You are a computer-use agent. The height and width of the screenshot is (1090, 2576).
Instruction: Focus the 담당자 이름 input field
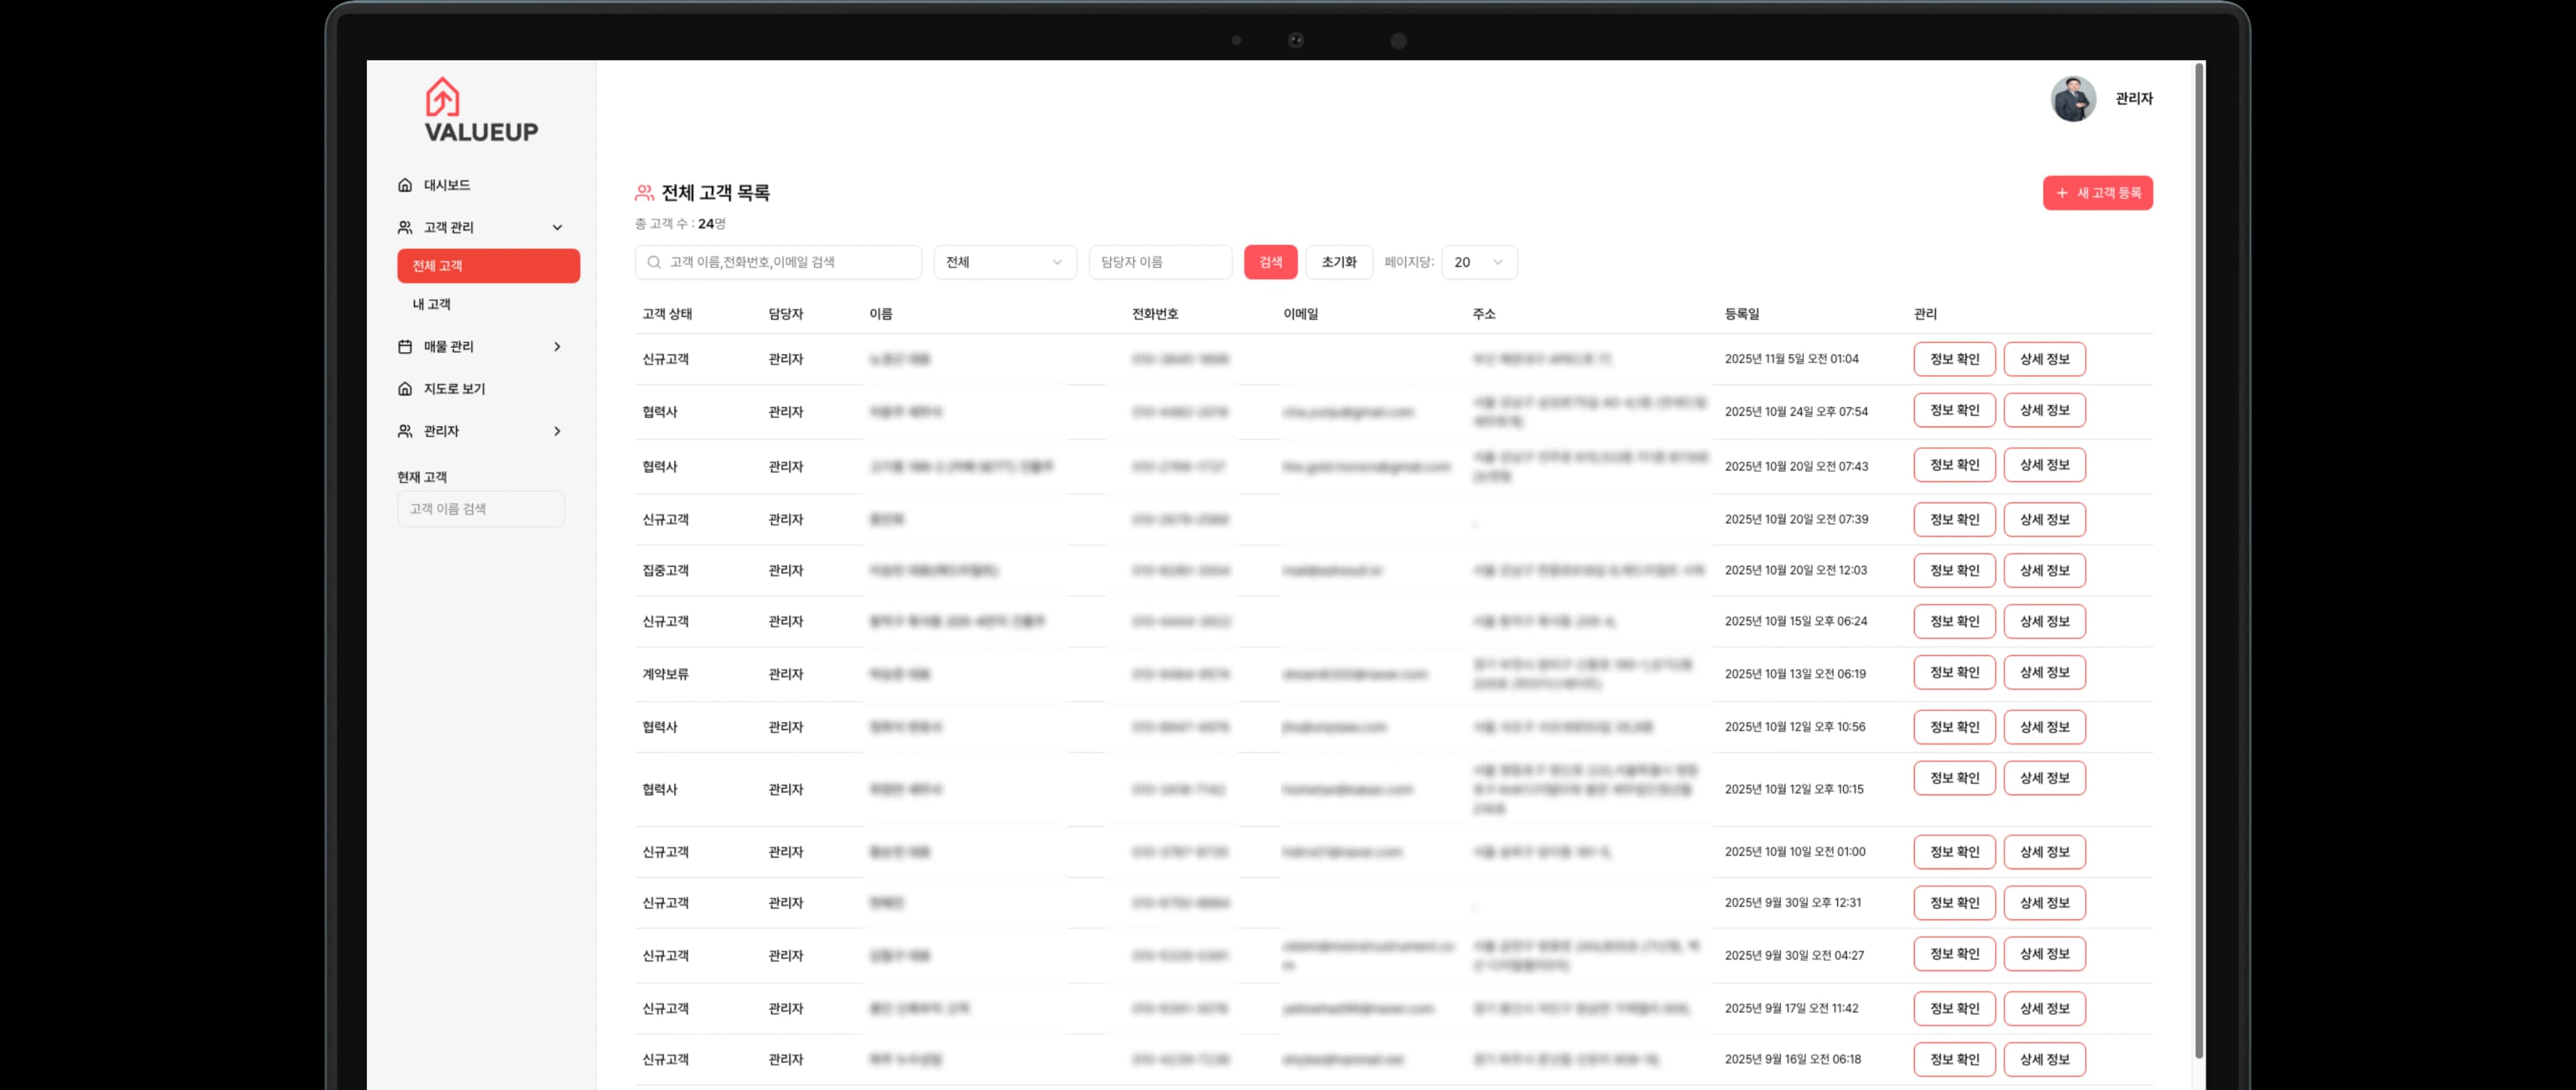point(1160,261)
